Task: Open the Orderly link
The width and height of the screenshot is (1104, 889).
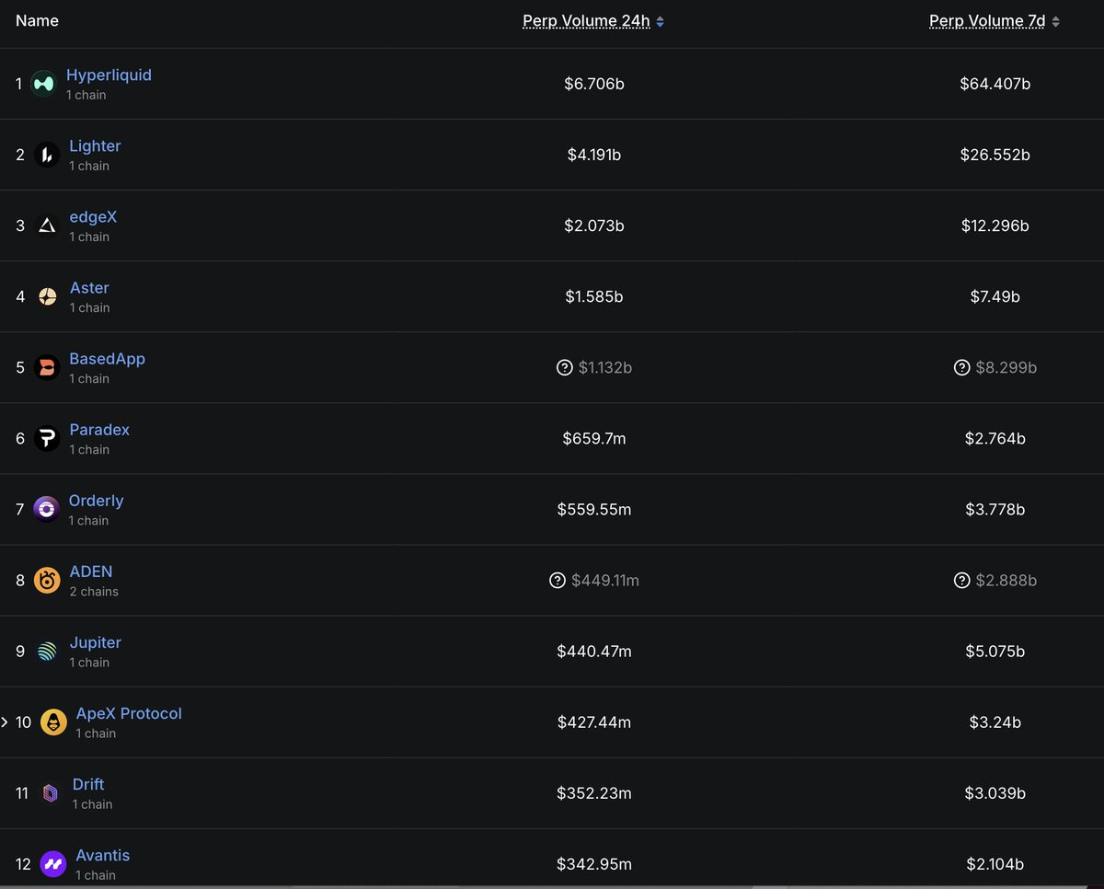Action: click(96, 500)
